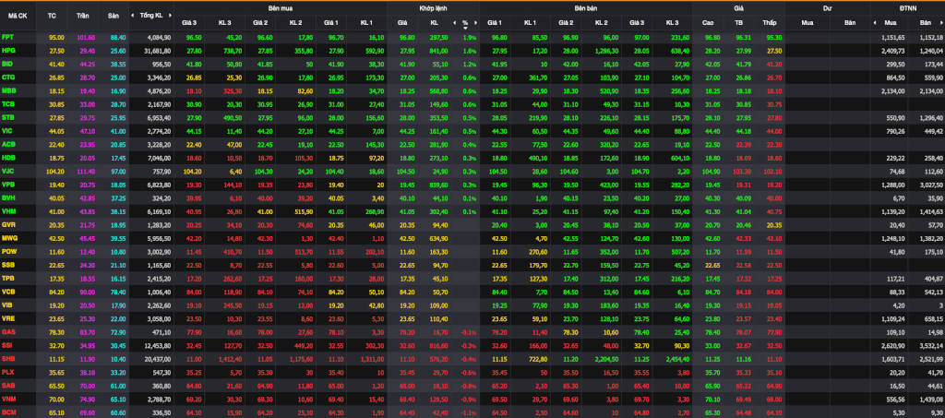
Task: Open the VJC stock ticker
Action: 7,171
